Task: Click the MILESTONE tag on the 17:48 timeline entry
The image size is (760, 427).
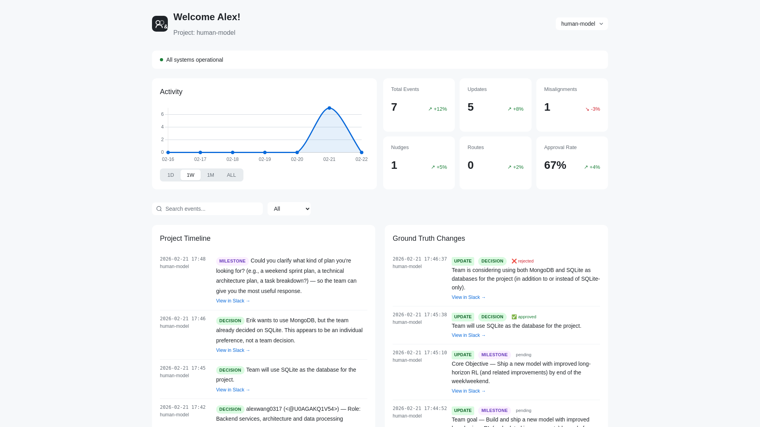Action: [232, 261]
